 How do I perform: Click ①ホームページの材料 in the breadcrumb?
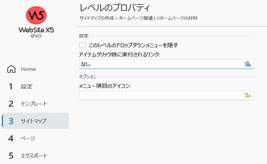177,18
